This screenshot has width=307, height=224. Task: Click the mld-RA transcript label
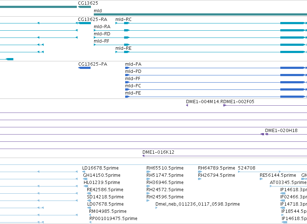click(102, 27)
